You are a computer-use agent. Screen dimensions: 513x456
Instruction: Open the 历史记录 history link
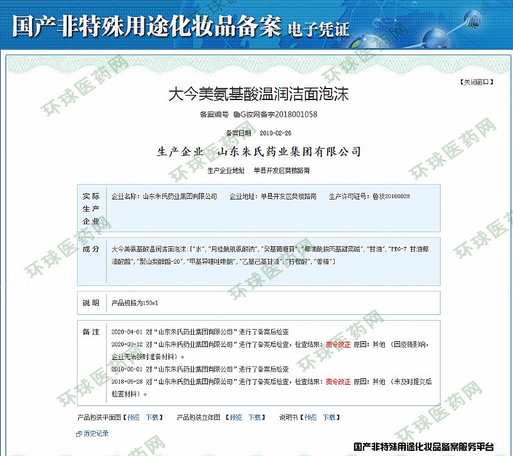point(96,434)
